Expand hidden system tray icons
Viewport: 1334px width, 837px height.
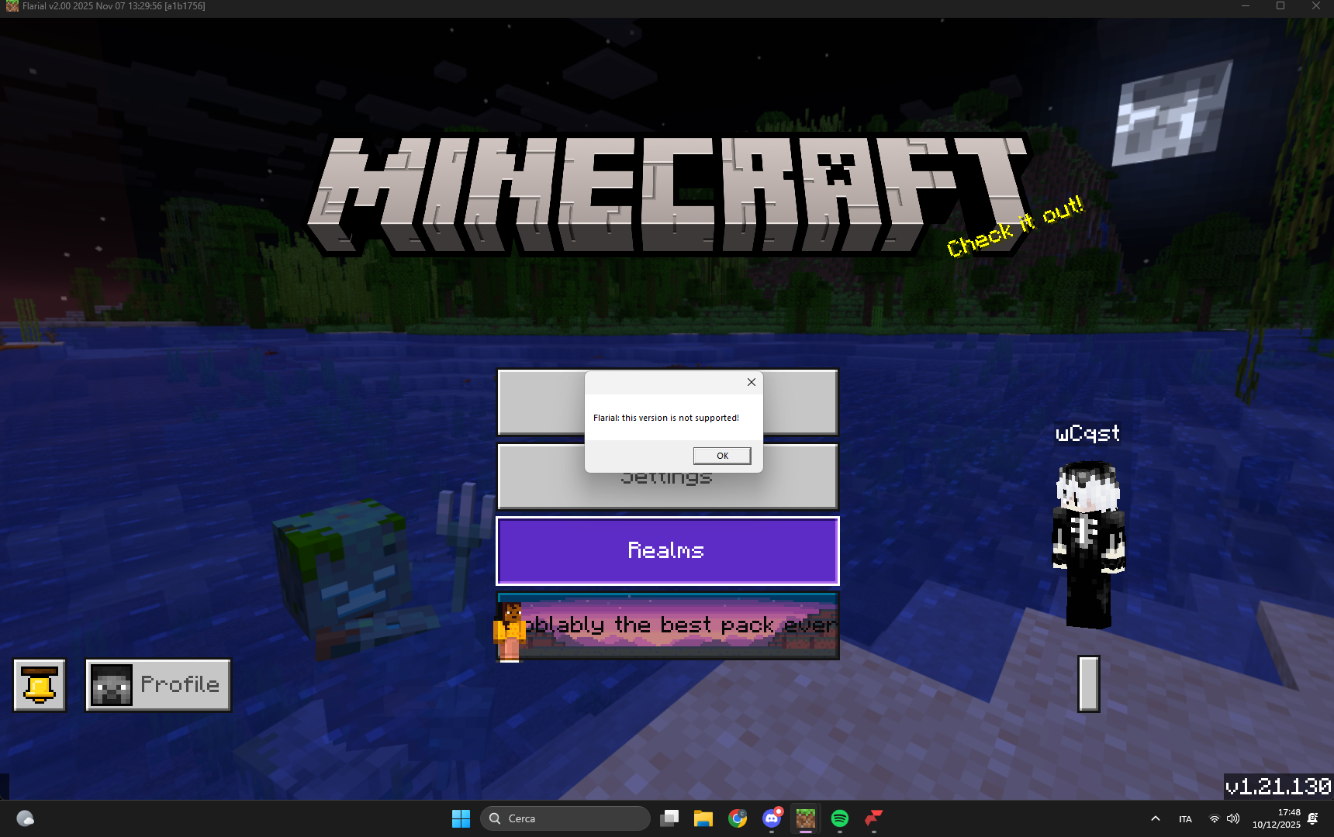tap(1155, 818)
